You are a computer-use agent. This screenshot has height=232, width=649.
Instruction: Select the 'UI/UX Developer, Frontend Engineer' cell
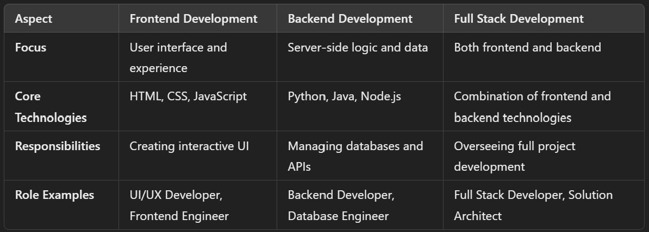[x=179, y=205]
